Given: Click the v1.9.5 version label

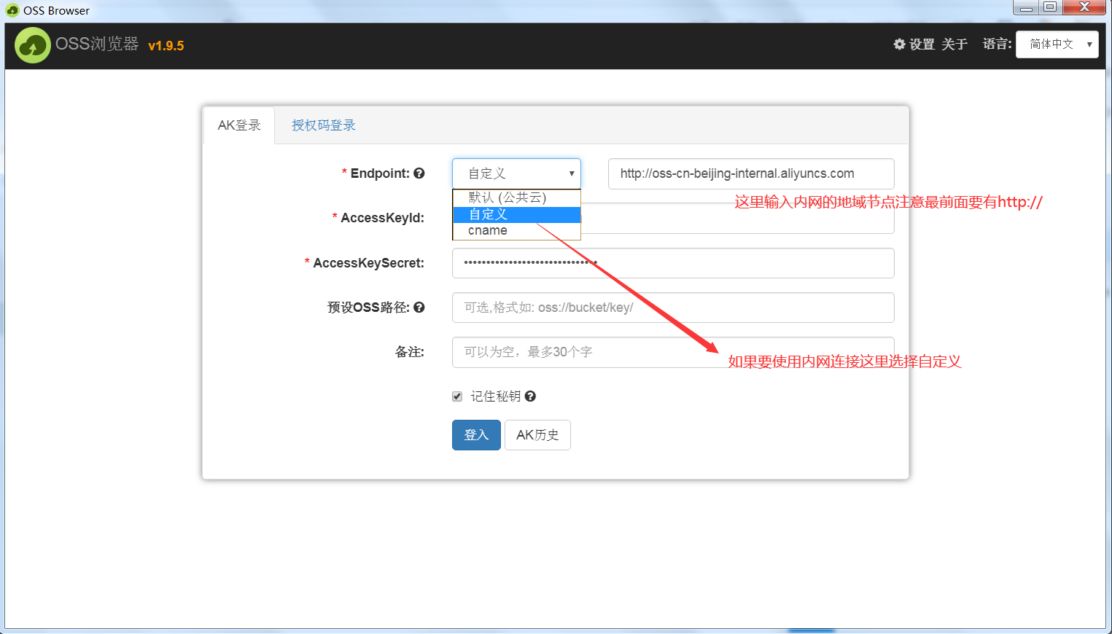Looking at the screenshot, I should (x=166, y=46).
